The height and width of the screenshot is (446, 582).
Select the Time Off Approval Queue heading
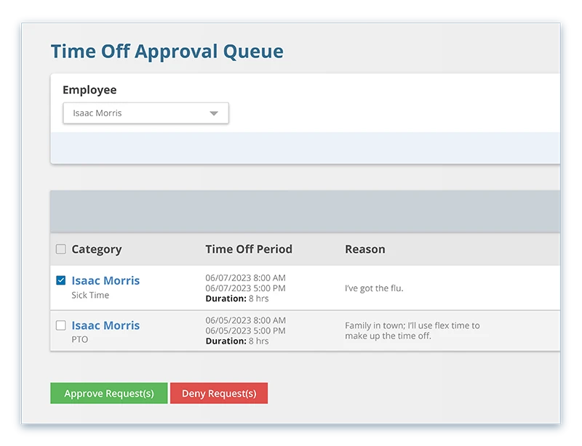pyautogui.click(x=167, y=52)
